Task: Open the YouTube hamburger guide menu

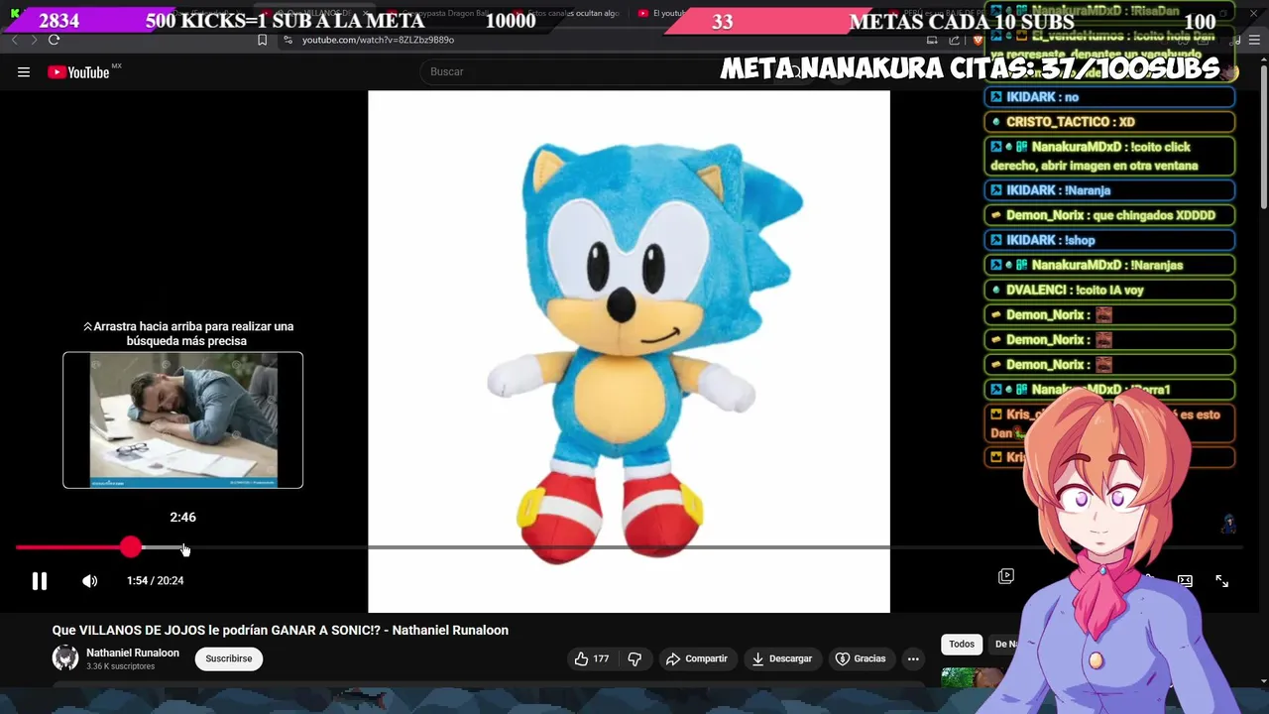Action: [x=24, y=71]
